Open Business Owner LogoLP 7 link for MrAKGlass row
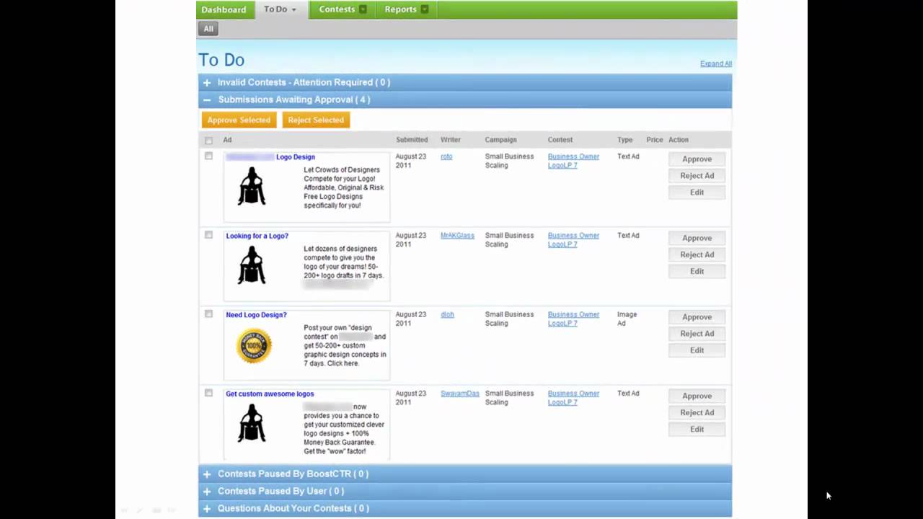Image resolution: width=923 pixels, height=519 pixels. 573,240
